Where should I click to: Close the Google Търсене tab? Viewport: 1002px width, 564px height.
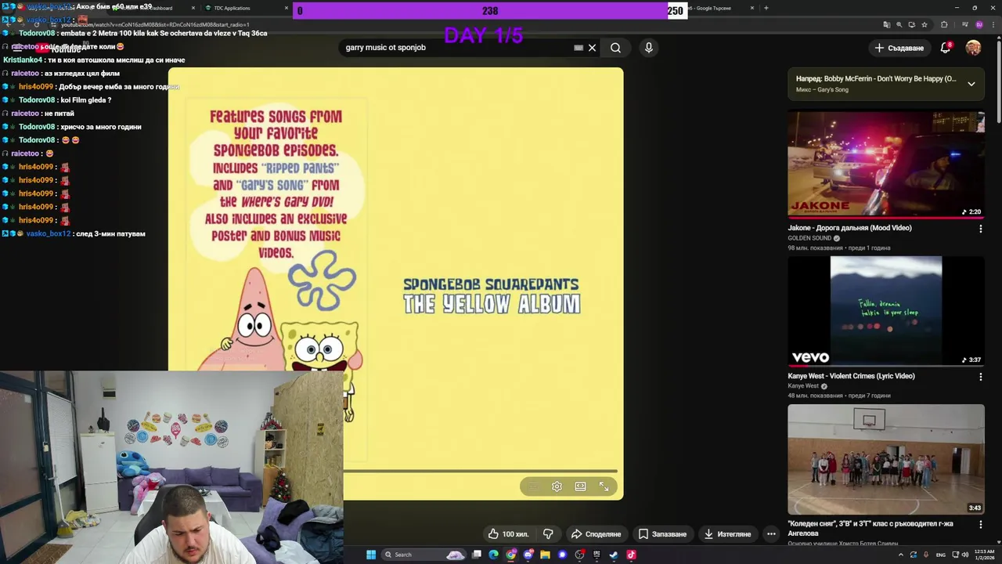click(x=752, y=8)
